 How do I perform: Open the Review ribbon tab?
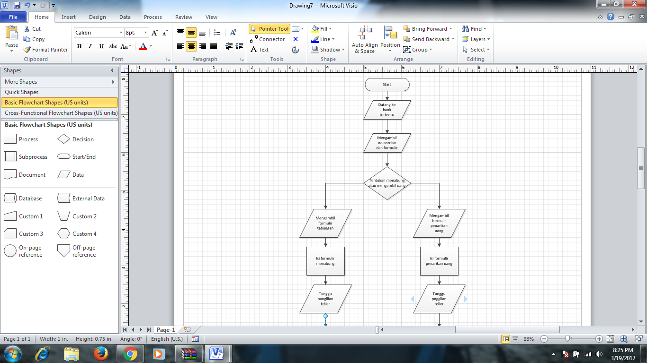(x=183, y=17)
